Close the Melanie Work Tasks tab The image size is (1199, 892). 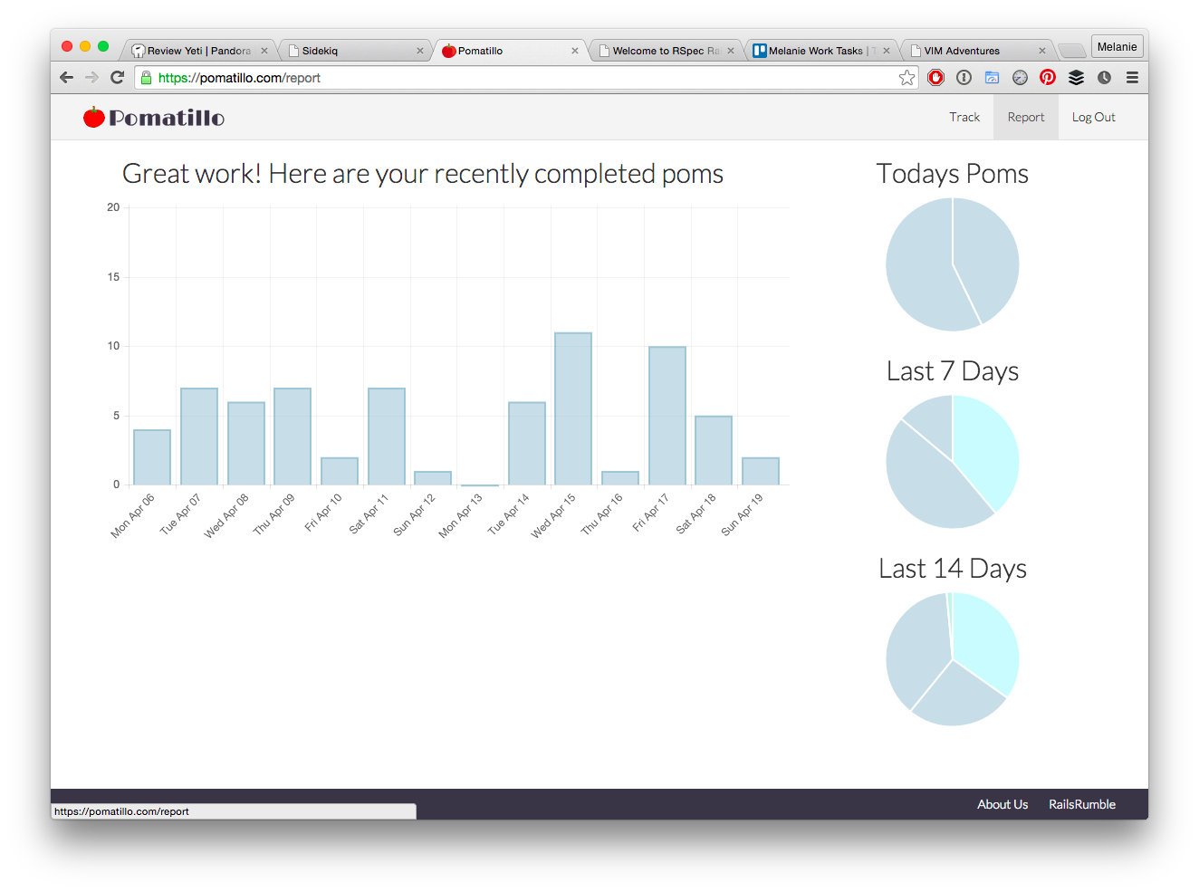pyautogui.click(x=887, y=51)
